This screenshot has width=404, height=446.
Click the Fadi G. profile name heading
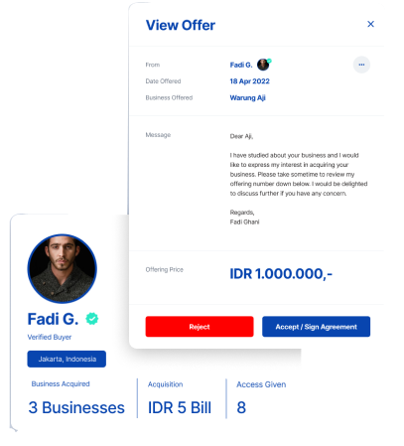tap(53, 319)
